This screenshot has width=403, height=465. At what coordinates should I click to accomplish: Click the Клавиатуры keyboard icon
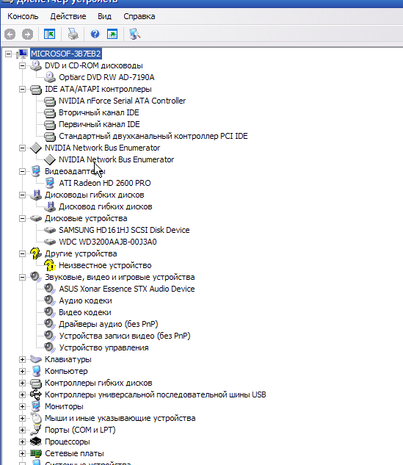36,359
